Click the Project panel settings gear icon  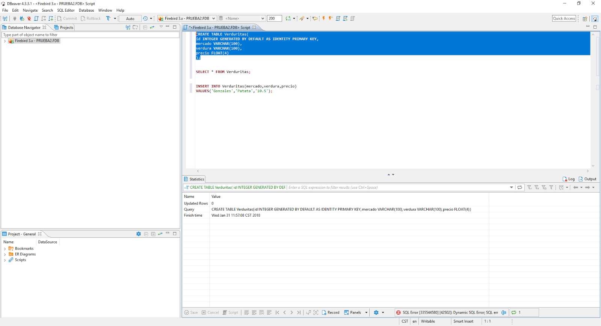coord(139,234)
